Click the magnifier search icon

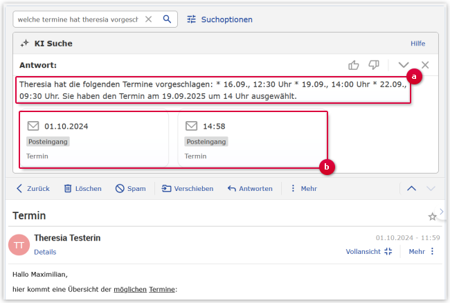point(167,19)
